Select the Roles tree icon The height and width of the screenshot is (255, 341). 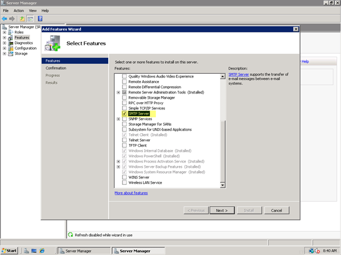click(11, 32)
